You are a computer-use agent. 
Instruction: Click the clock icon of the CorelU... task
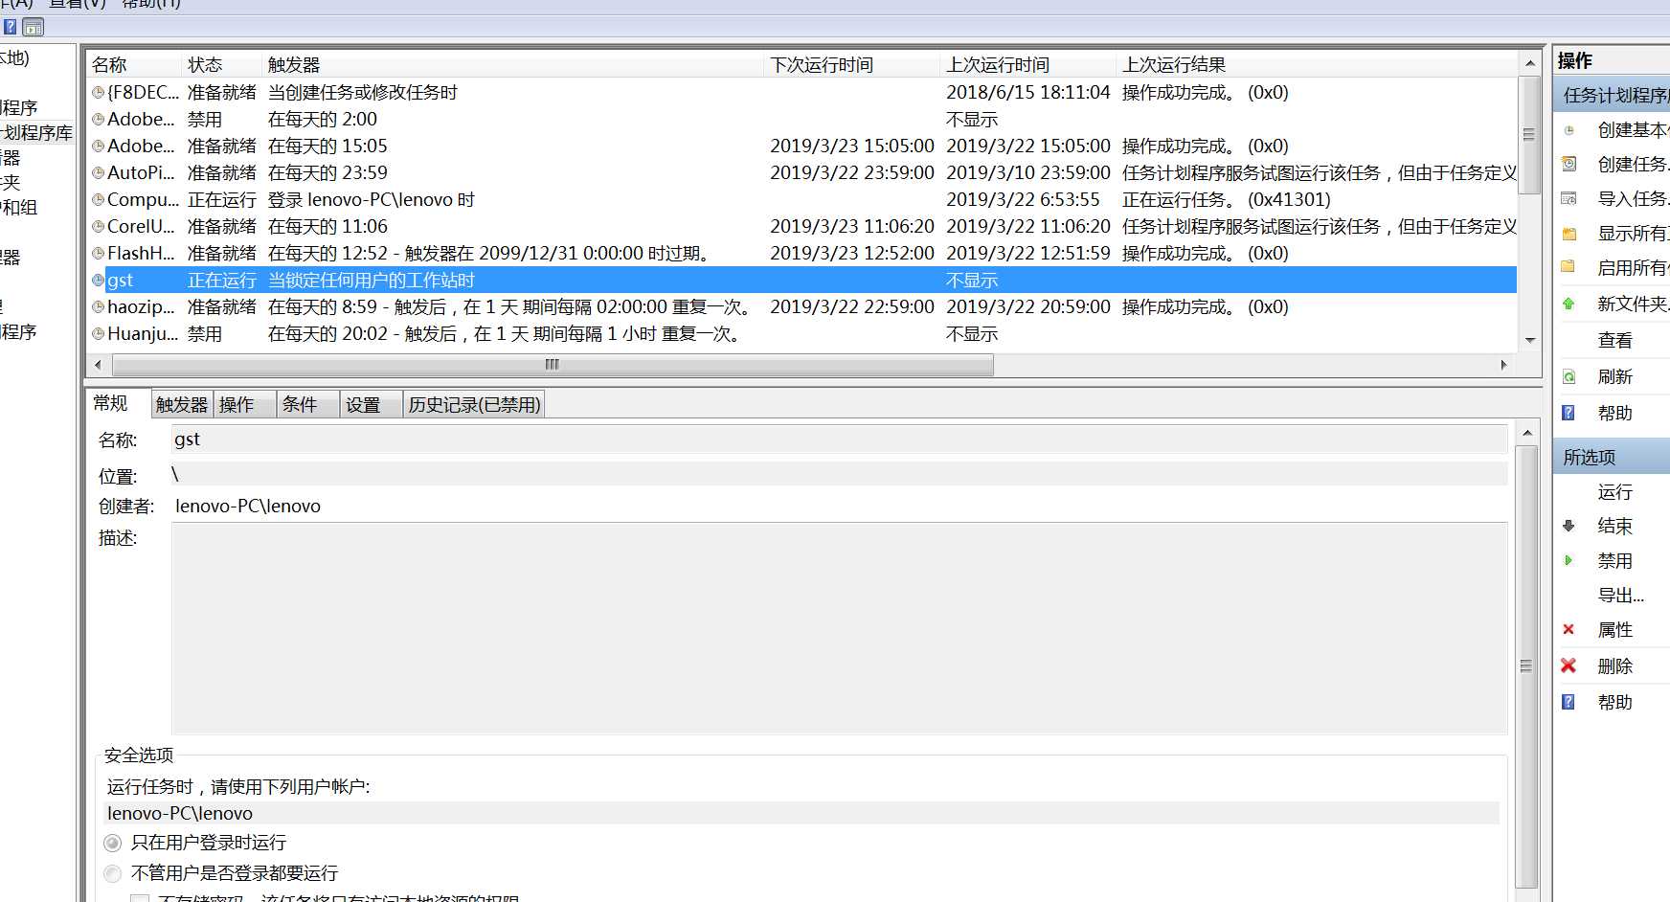[x=98, y=227]
